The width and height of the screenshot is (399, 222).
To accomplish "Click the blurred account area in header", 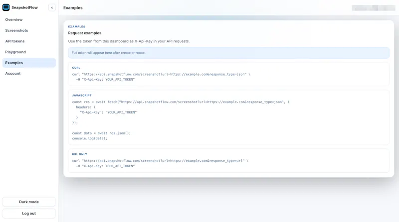I will point(374,8).
